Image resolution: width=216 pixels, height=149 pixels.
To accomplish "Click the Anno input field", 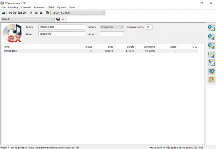I will 112,34.
